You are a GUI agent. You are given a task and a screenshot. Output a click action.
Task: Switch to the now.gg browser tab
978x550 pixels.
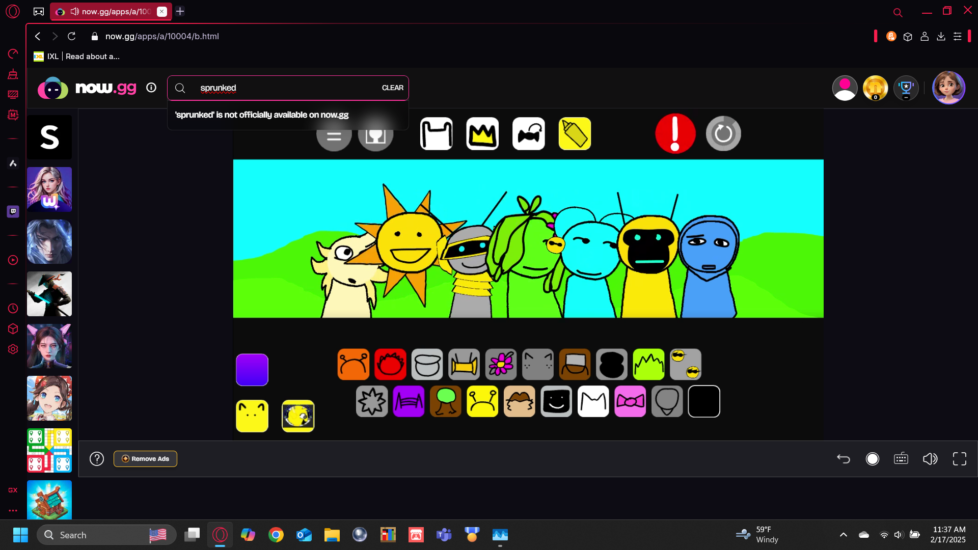pyautogui.click(x=111, y=11)
